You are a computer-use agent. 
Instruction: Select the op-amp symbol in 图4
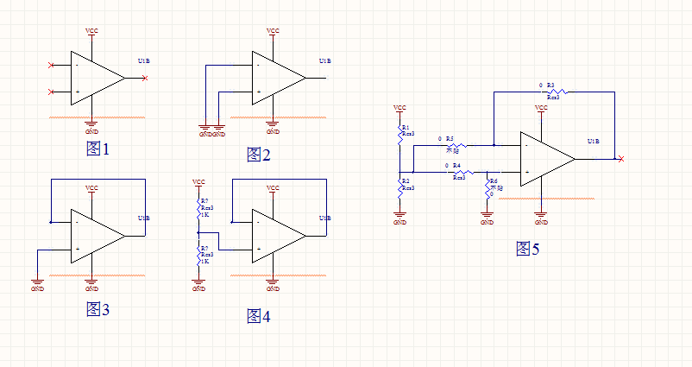[x=276, y=236]
